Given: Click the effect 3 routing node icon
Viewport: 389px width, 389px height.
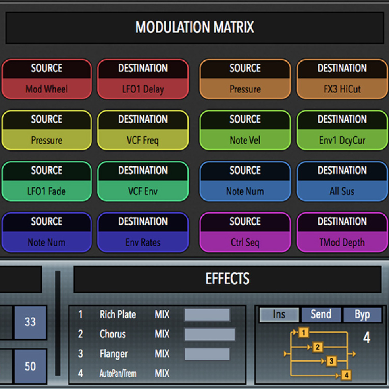Looking at the screenshot, I should (331, 361).
